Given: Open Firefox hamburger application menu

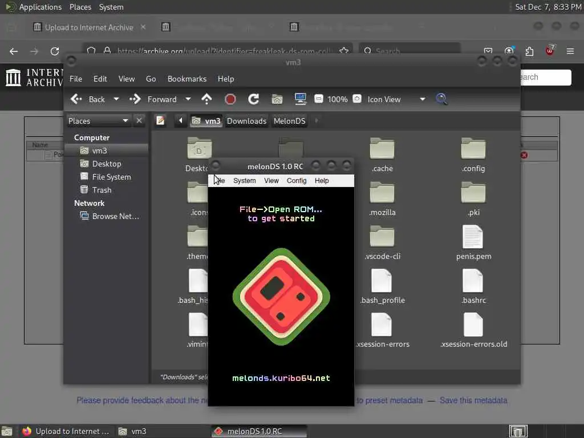Looking at the screenshot, I should click(x=570, y=51).
